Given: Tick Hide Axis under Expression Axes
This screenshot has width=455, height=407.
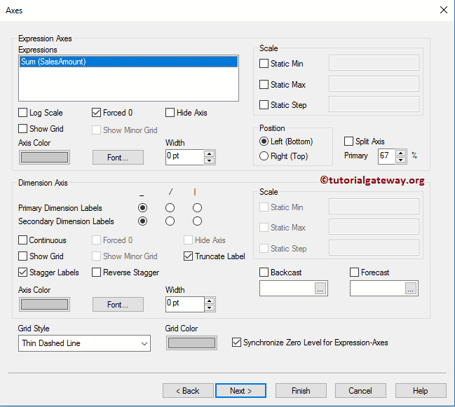Looking at the screenshot, I should (170, 113).
